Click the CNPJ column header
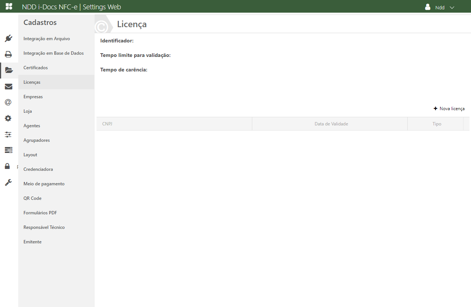 tap(107, 124)
